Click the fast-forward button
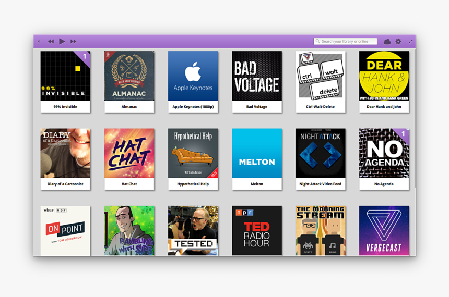This screenshot has height=297, width=449. pyautogui.click(x=73, y=42)
